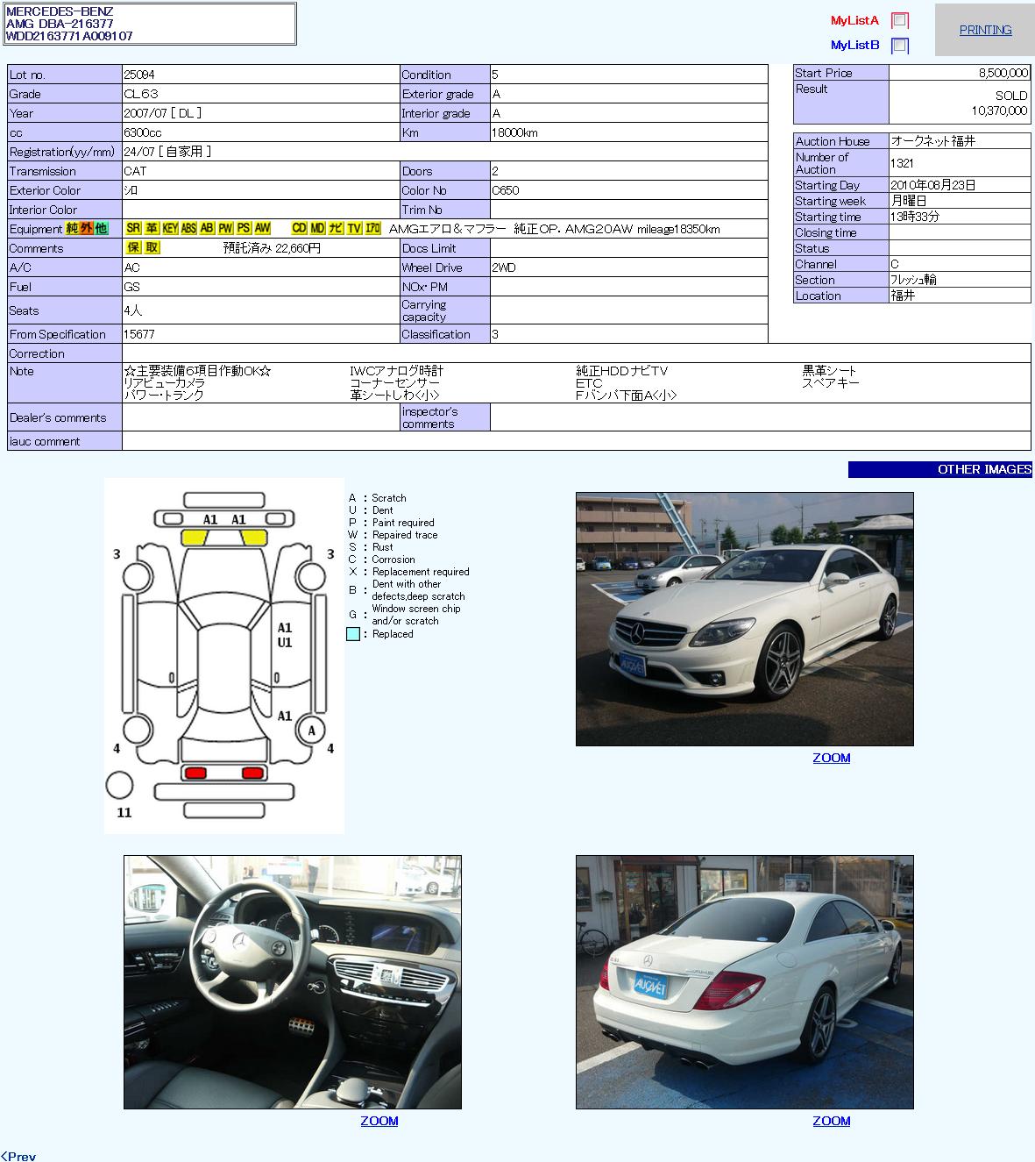Select the transmission value CAT
The width and height of the screenshot is (1035, 1162).
tap(136, 171)
